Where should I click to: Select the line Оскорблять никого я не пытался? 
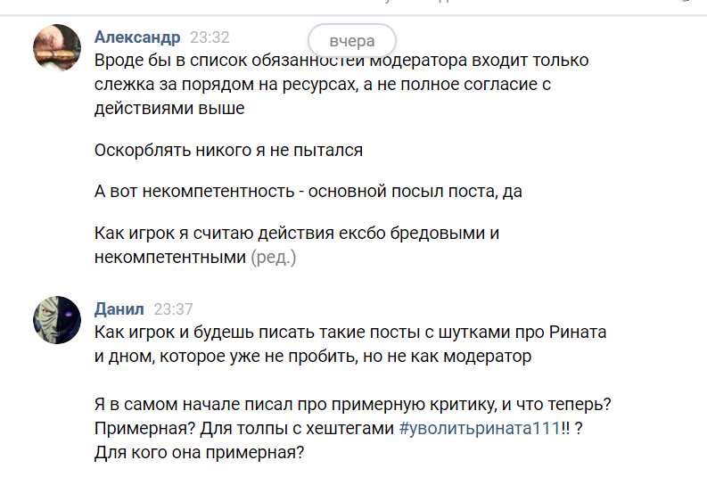(228, 150)
